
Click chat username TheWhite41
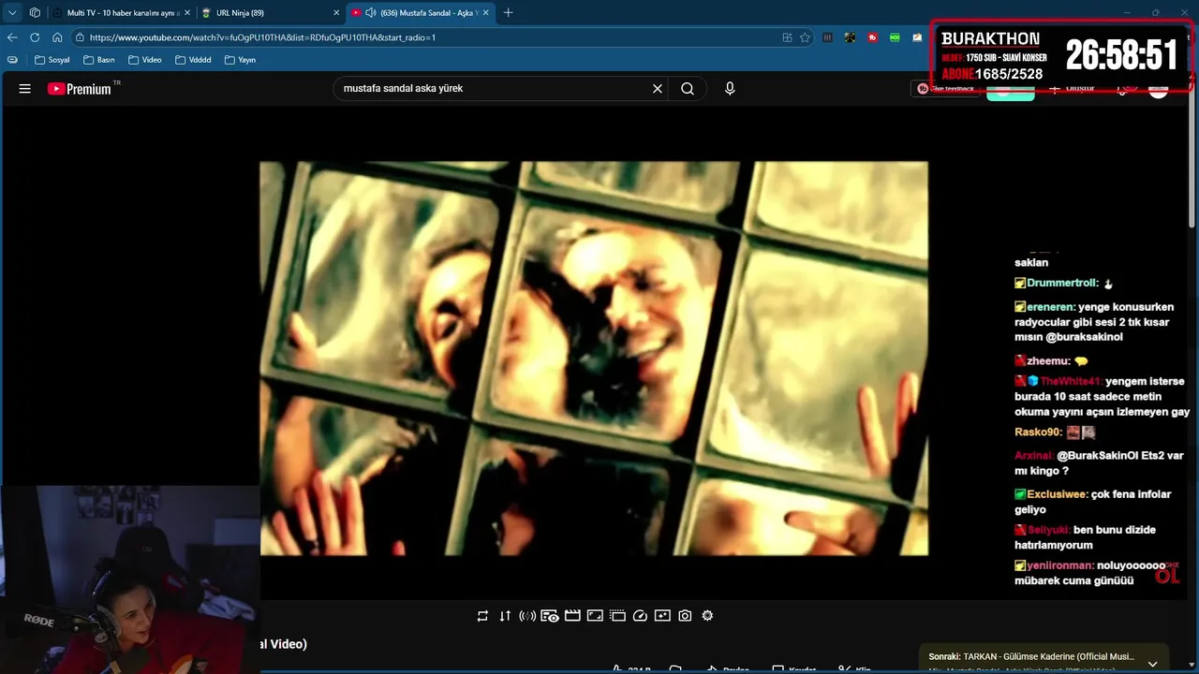click(1072, 382)
